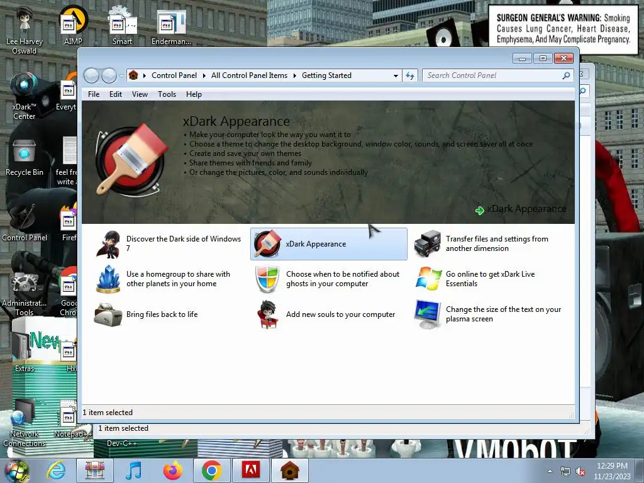Expand arrow after All Control Panel Items

coord(294,75)
